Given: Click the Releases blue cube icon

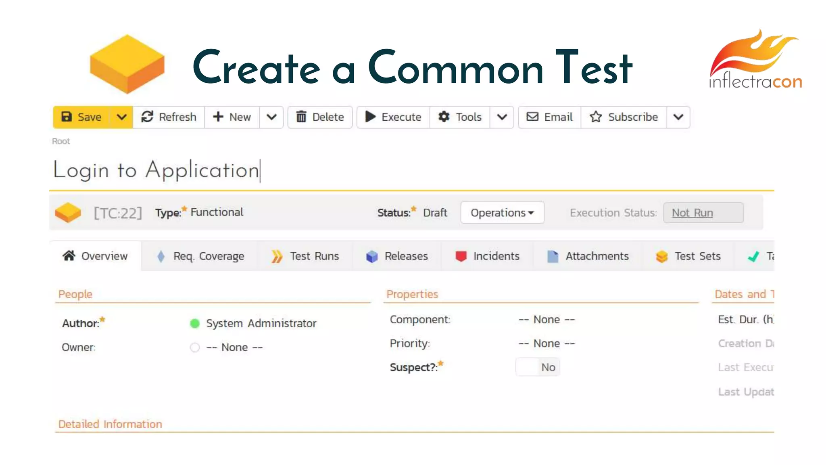Looking at the screenshot, I should click(x=372, y=257).
